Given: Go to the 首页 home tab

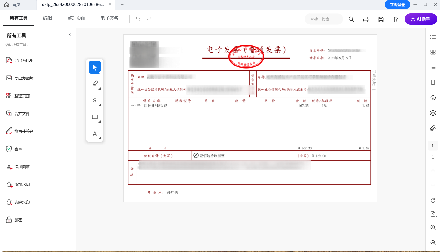Looking at the screenshot, I should pyautogui.click(x=12, y=4).
